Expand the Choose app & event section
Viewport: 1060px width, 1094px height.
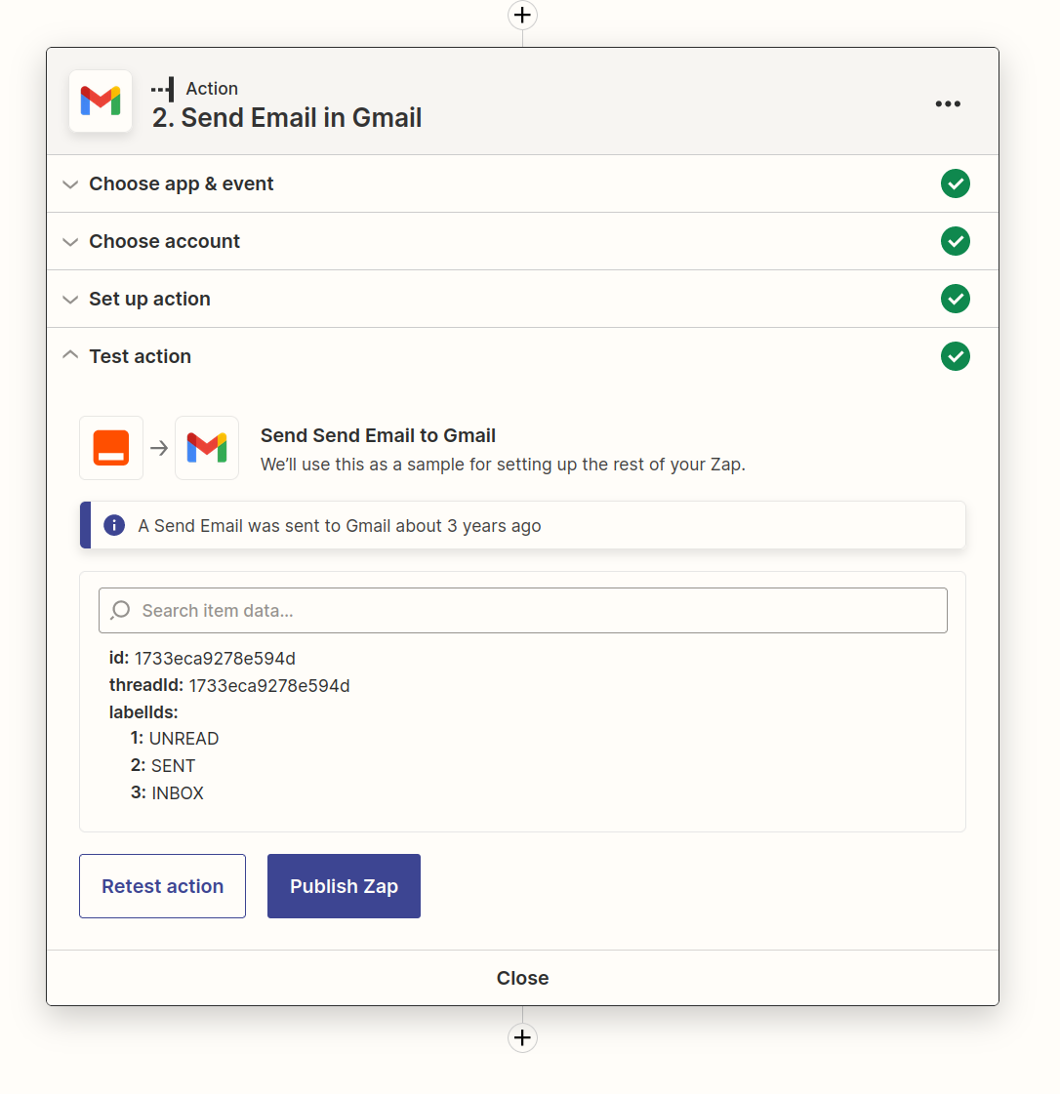click(x=181, y=184)
